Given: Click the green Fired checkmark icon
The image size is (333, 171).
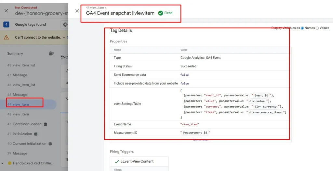Looking at the screenshot, I should coord(160,13).
